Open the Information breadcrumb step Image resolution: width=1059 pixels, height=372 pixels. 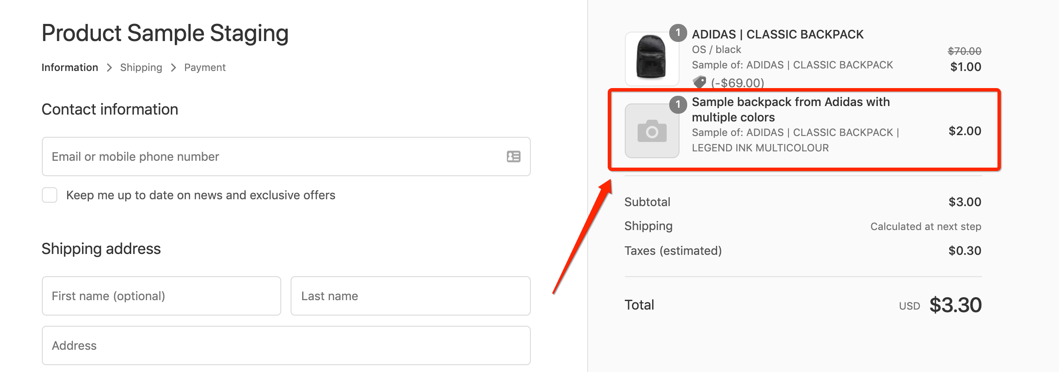70,68
